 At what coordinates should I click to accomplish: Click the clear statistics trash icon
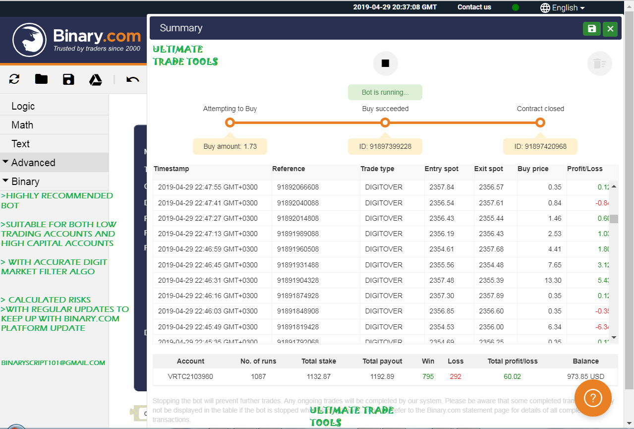(600, 63)
